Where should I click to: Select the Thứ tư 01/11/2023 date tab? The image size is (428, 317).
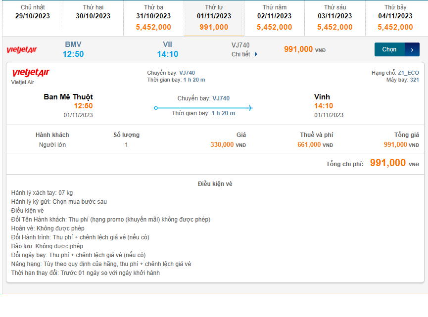214,18
